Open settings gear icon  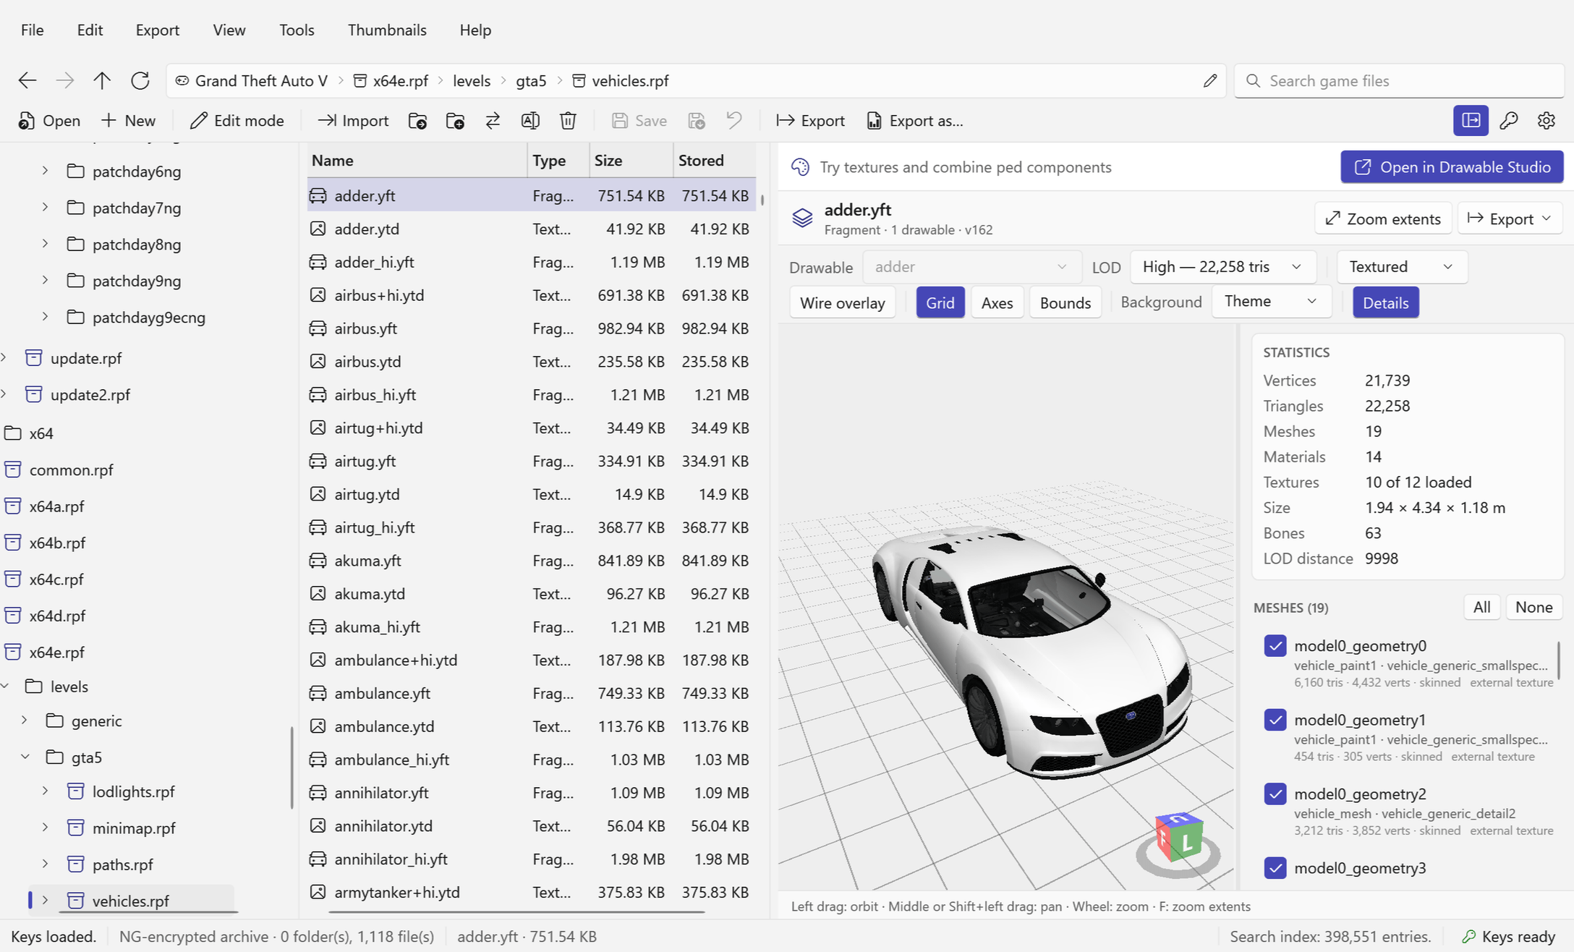[1546, 121]
